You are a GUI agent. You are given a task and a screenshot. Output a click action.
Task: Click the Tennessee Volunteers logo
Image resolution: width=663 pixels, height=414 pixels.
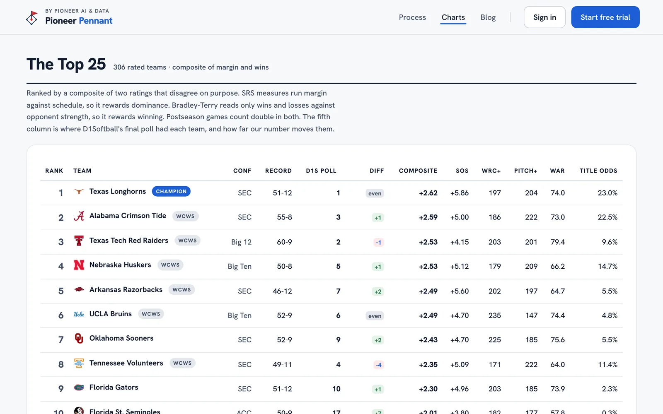79,363
